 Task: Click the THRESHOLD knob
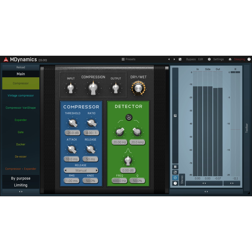pos(73,123)
